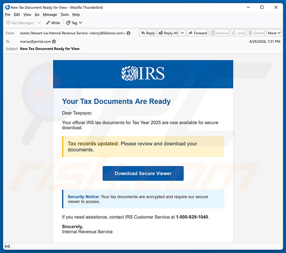
Task: Open the Help menu
Action: [x=76, y=14]
